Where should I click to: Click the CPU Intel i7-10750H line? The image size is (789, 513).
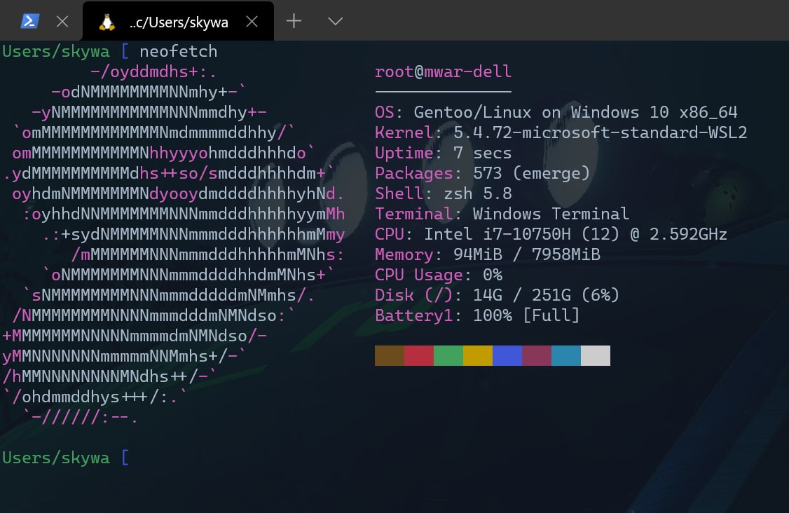click(551, 234)
